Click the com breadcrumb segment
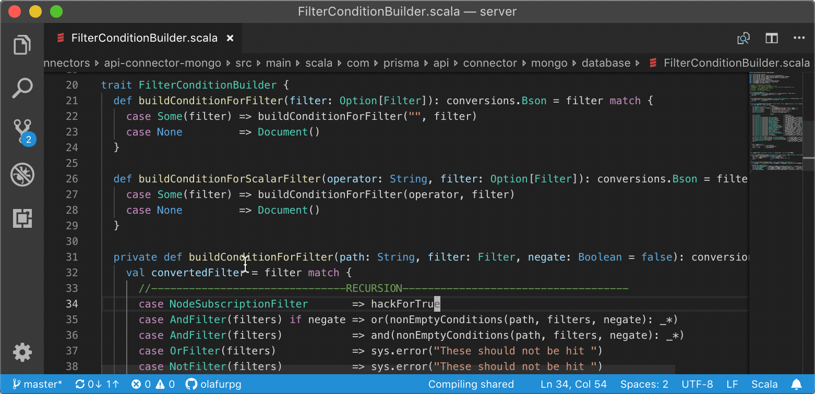This screenshot has height=394, width=815. (358, 63)
